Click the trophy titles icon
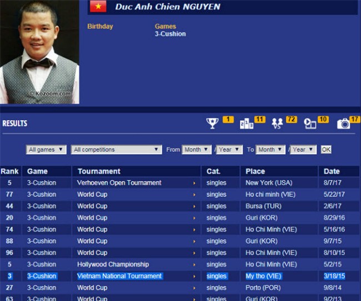 click(212, 123)
